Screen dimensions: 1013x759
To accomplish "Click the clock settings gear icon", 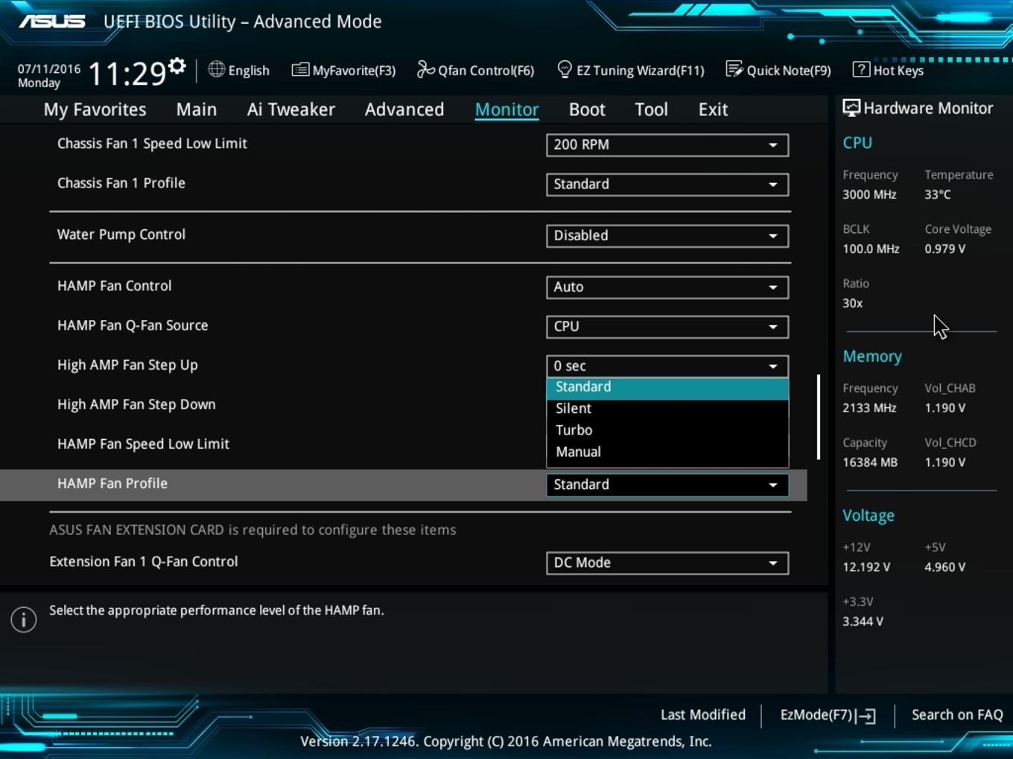I will tap(177, 65).
